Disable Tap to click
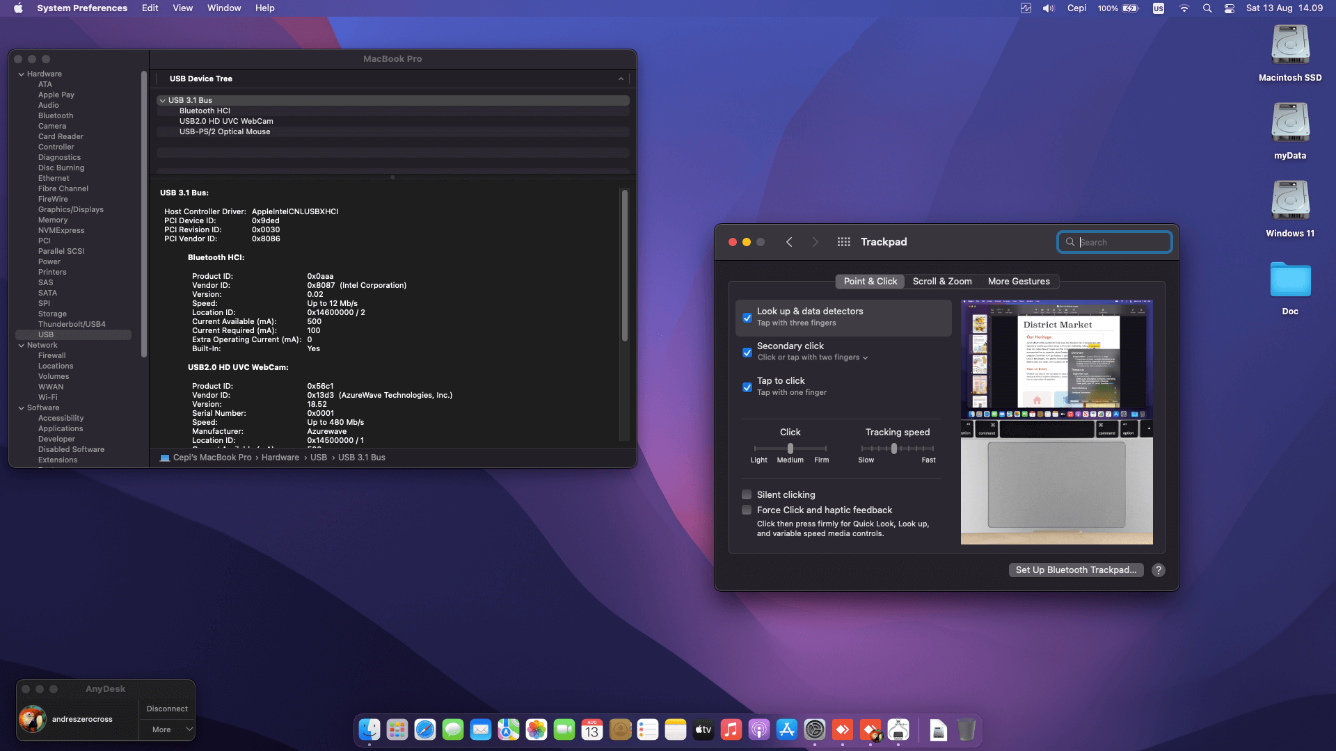This screenshot has height=751, width=1336. (x=747, y=387)
